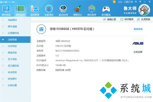The width and height of the screenshot is (153, 102).
Task: Click the 视频设备 (启用) value
Action: (x=63, y=70)
